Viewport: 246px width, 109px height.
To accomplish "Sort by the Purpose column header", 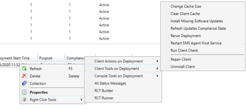I will coord(51,58).
